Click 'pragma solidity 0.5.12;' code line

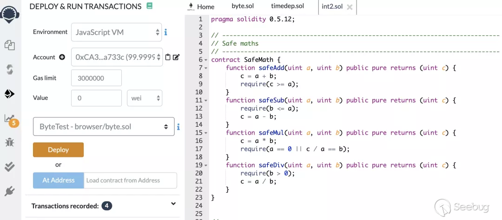pyautogui.click(x=252, y=19)
